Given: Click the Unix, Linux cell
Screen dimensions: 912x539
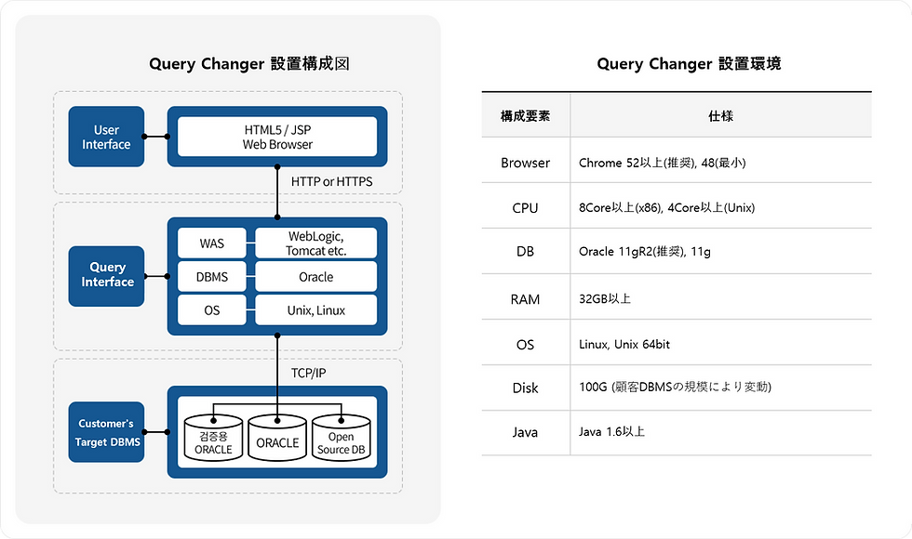Looking at the screenshot, I should coord(315,310).
